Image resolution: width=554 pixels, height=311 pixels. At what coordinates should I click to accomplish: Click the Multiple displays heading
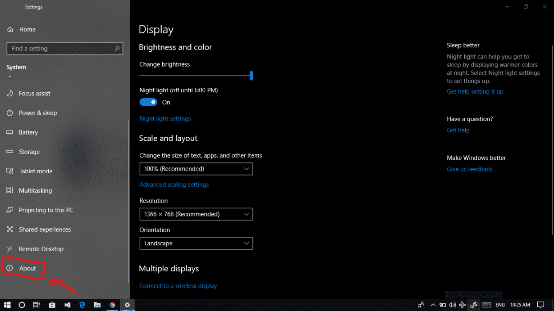point(169,269)
